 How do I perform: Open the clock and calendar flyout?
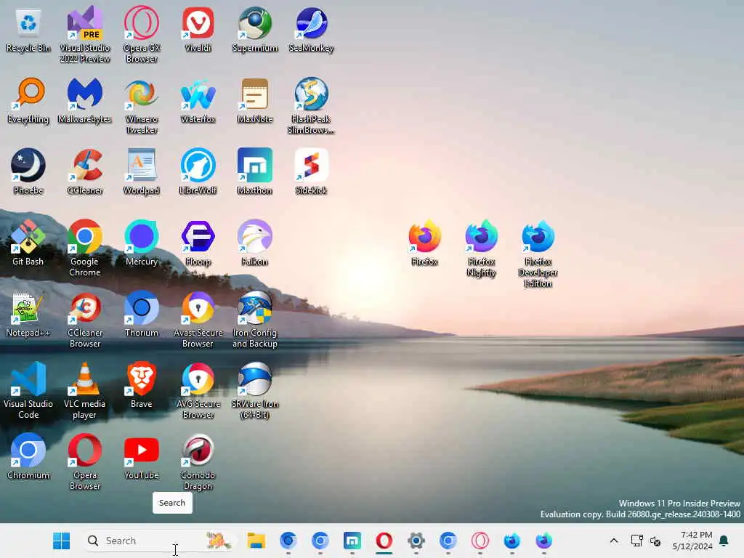(692, 541)
